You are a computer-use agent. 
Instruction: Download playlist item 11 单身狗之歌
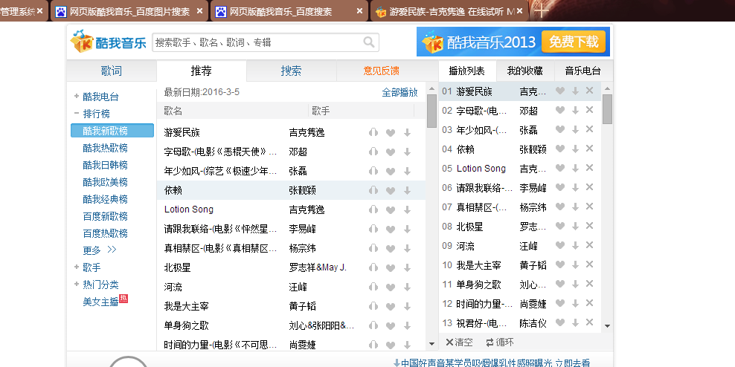(x=575, y=284)
